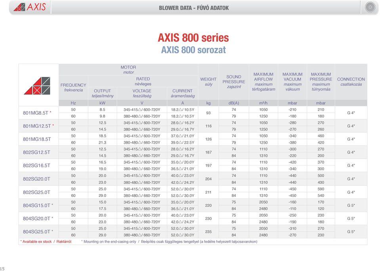The width and height of the screenshot is (380, 271).
Task: Click the maximum vacuum value -210
Action: click(x=292, y=110)
